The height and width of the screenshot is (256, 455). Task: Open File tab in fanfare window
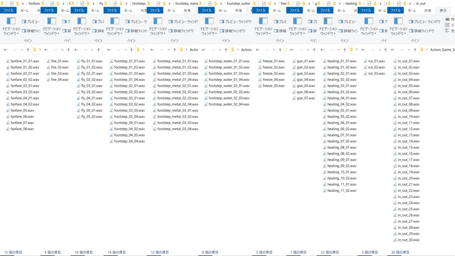click(x=8, y=11)
